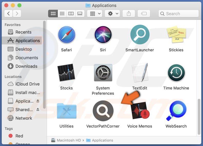Expand the gear Action menu
The height and width of the screenshot is (146, 203).
coord(112,14)
